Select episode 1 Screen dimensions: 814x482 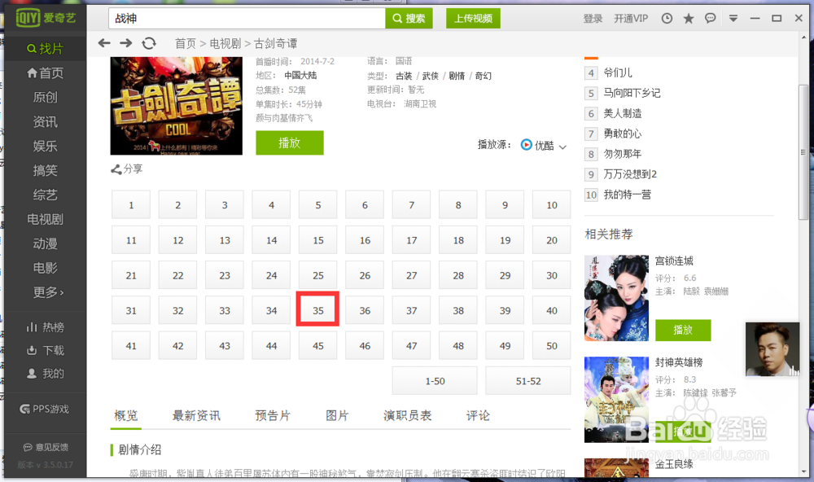(x=131, y=204)
